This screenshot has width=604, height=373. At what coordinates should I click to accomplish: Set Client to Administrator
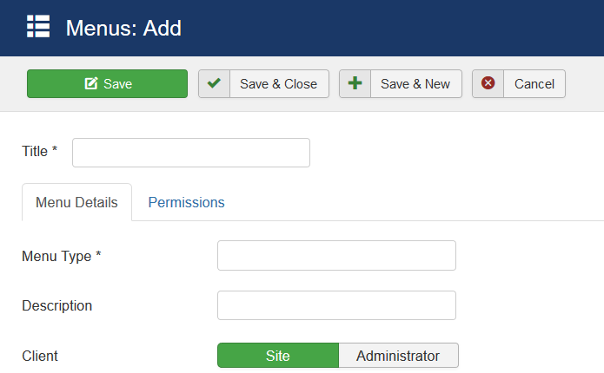[x=397, y=356]
